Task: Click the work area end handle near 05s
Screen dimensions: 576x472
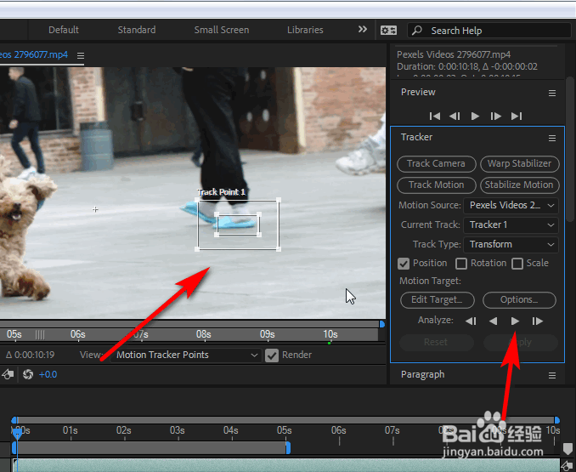Action: coord(288,448)
